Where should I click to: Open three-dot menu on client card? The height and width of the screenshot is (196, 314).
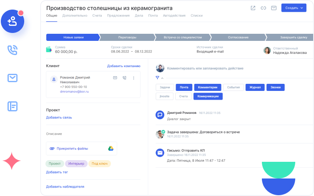point(133,78)
